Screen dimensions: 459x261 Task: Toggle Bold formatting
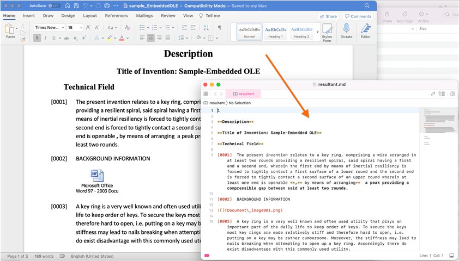[x=37, y=38]
